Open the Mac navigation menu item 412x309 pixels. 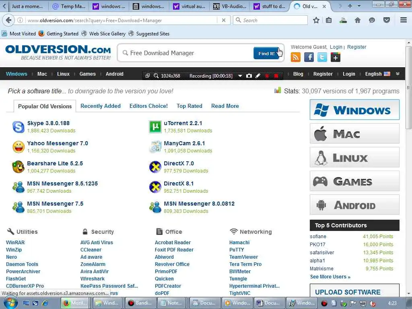coord(42,74)
